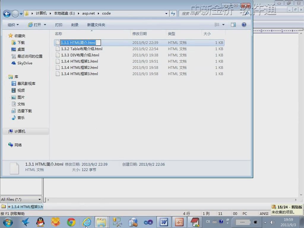Launch Google Chrome from the taskbar

tap(71, 222)
